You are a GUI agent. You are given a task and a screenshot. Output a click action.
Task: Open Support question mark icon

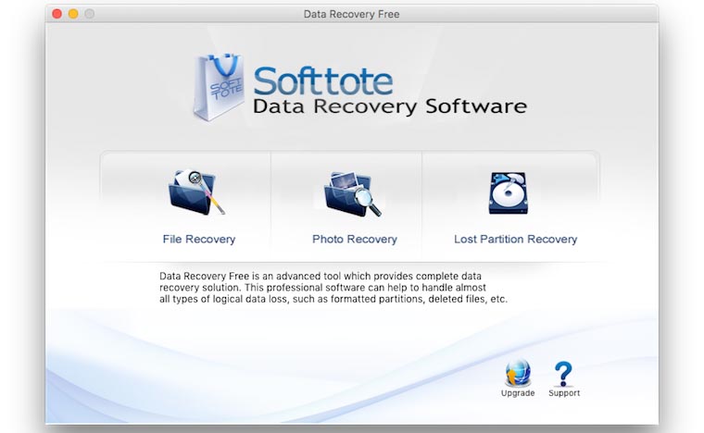pyautogui.click(x=563, y=374)
